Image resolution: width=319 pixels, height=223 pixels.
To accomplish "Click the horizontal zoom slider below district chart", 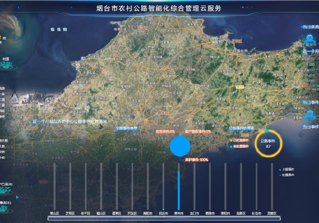I will click(x=158, y=218).
